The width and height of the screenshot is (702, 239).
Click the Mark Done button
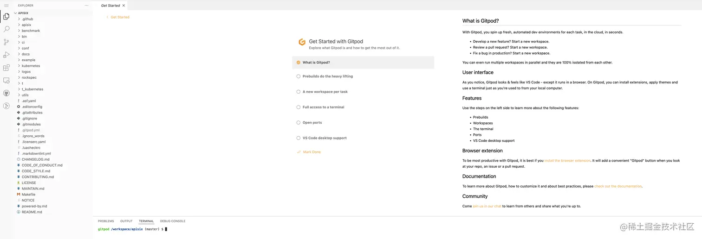tap(312, 152)
